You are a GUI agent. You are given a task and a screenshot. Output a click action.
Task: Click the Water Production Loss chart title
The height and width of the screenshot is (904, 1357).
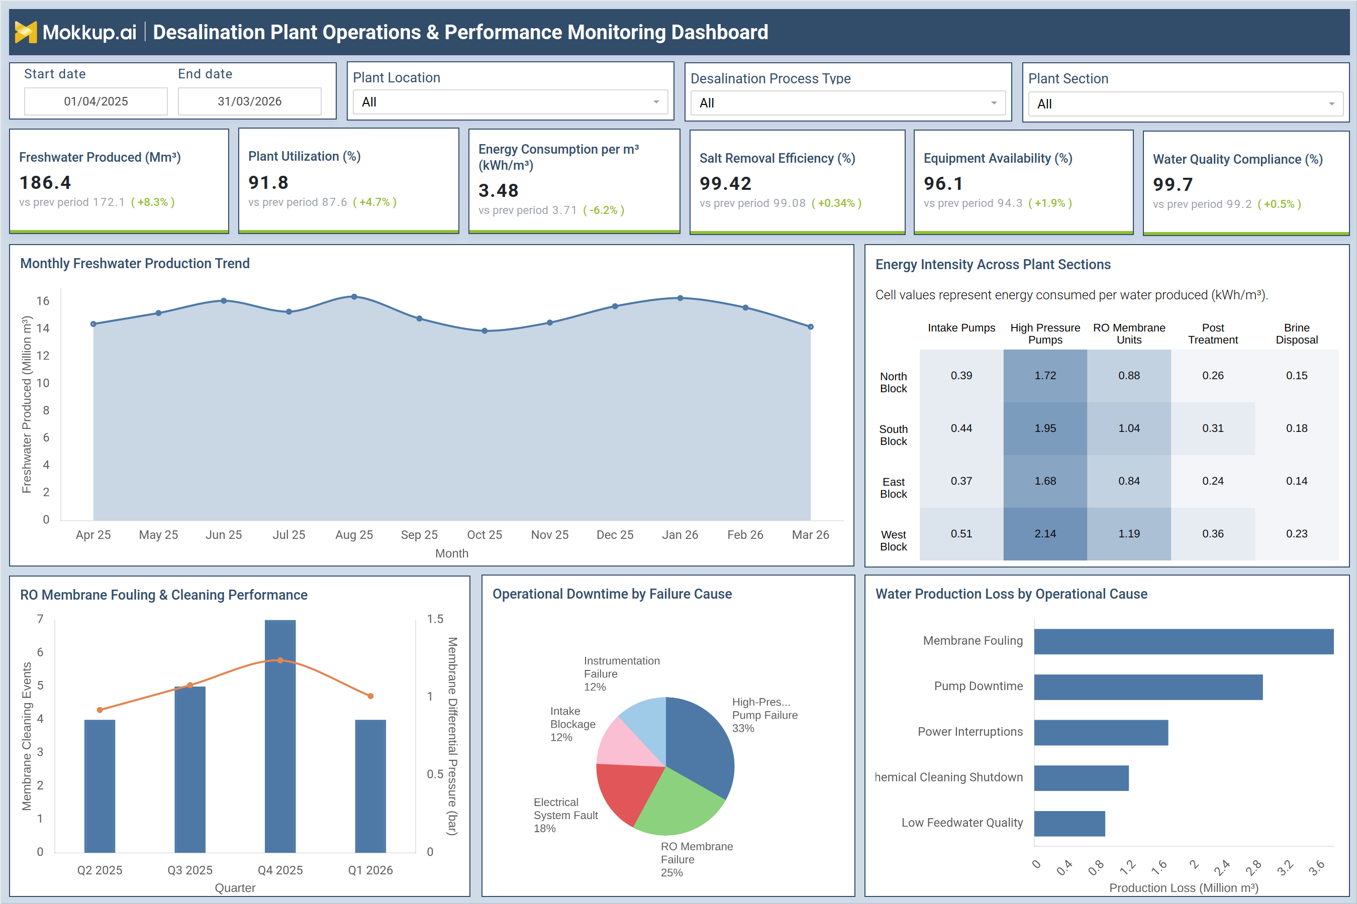(1011, 594)
